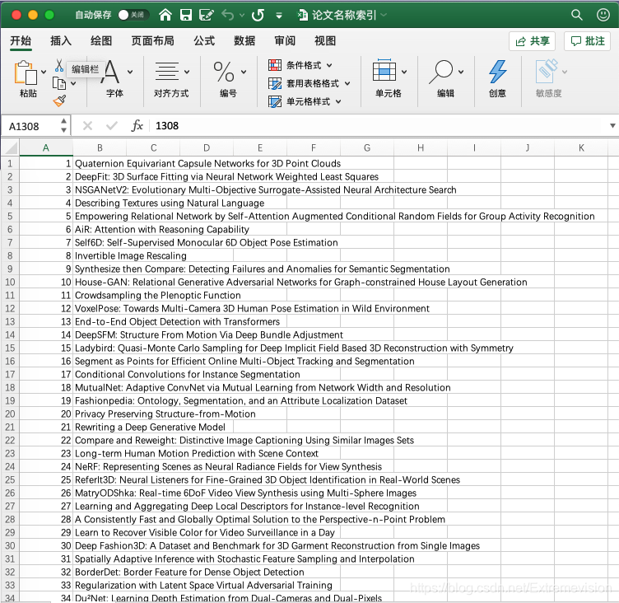Click the Cut scissors icon
Viewport: 619px width, 603px height.
click(59, 66)
